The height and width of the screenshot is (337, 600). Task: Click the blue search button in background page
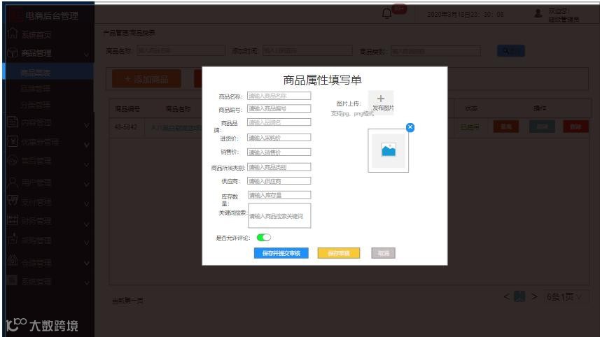511,51
